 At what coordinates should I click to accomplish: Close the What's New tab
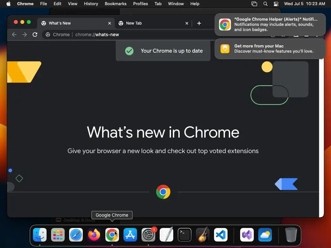(110, 23)
